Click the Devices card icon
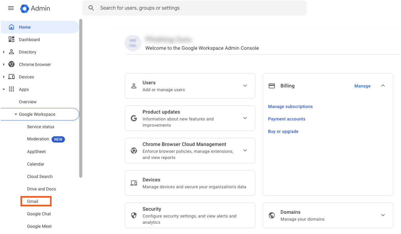Screen dimensions: 401x234 coord(134,183)
